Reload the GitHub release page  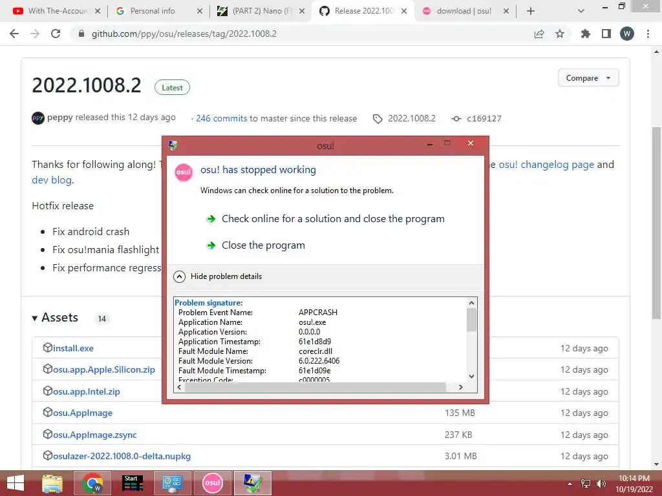[x=56, y=34]
